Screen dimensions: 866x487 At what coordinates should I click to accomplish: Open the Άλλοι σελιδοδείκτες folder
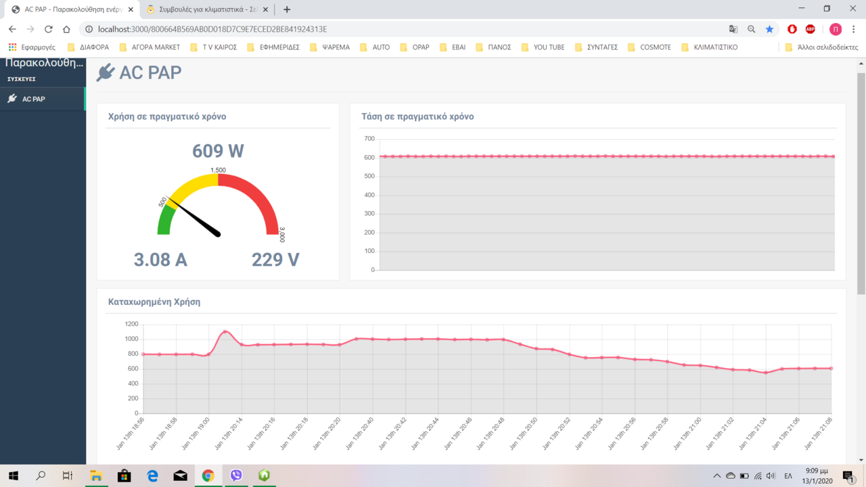pos(821,47)
